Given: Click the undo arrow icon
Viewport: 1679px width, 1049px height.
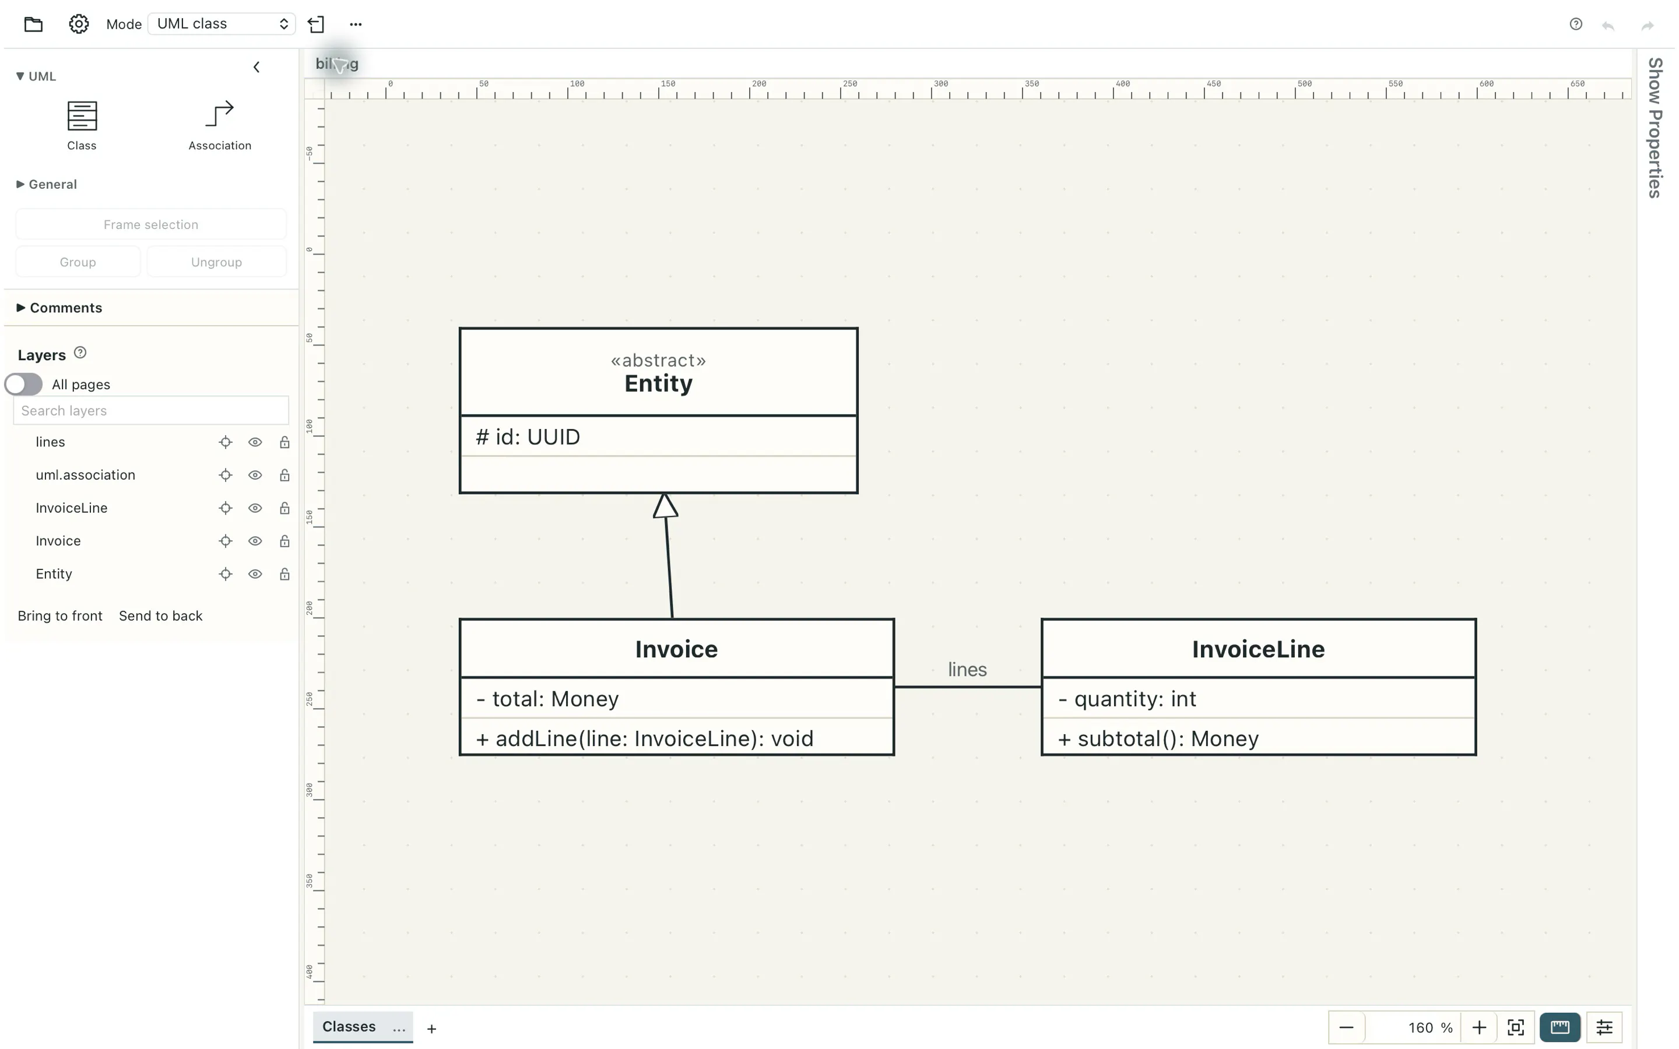Looking at the screenshot, I should pos(1608,26).
